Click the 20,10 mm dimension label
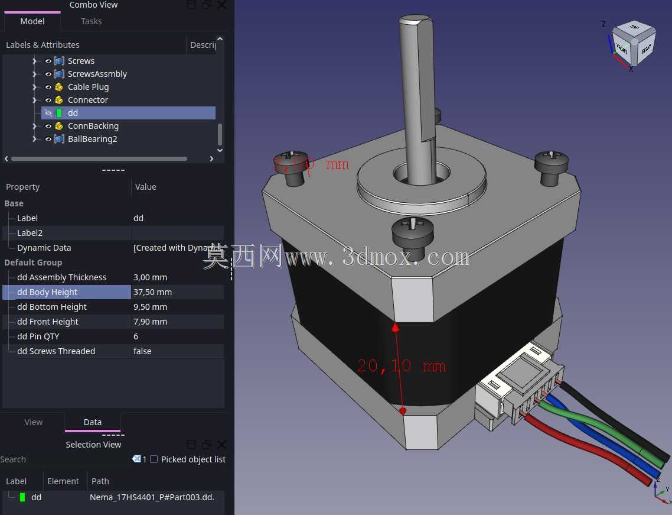672x515 pixels. [402, 366]
